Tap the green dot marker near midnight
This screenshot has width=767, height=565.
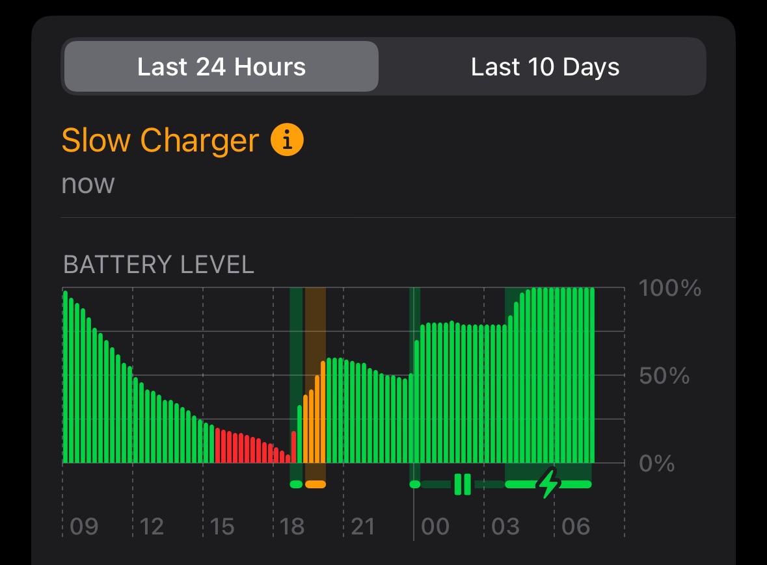(x=414, y=484)
